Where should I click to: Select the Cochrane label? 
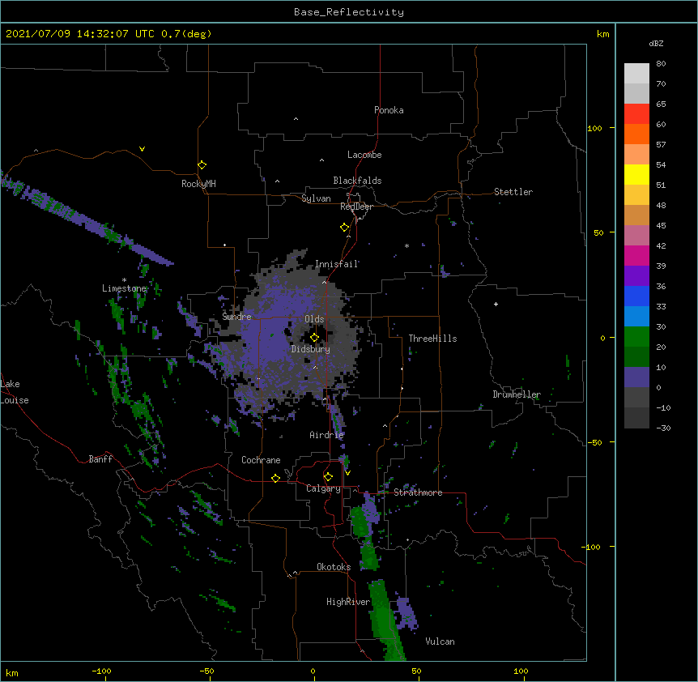pos(261,460)
